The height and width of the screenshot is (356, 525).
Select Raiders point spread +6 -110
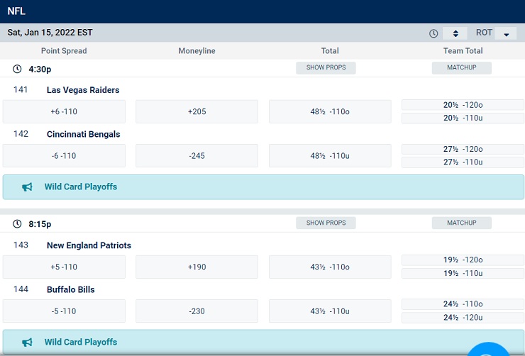pos(64,111)
